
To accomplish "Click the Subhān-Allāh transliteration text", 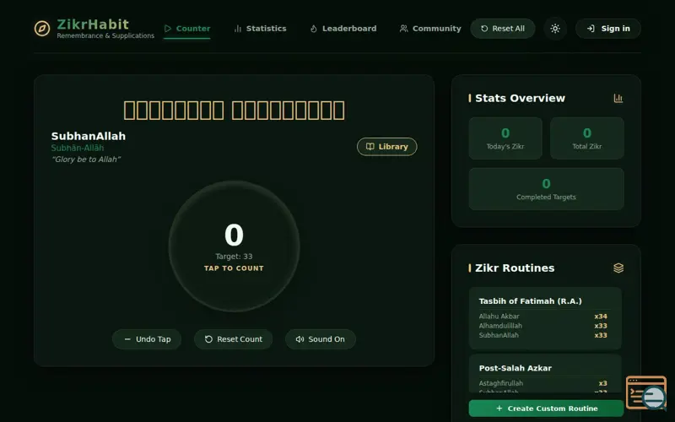I will click(78, 149).
